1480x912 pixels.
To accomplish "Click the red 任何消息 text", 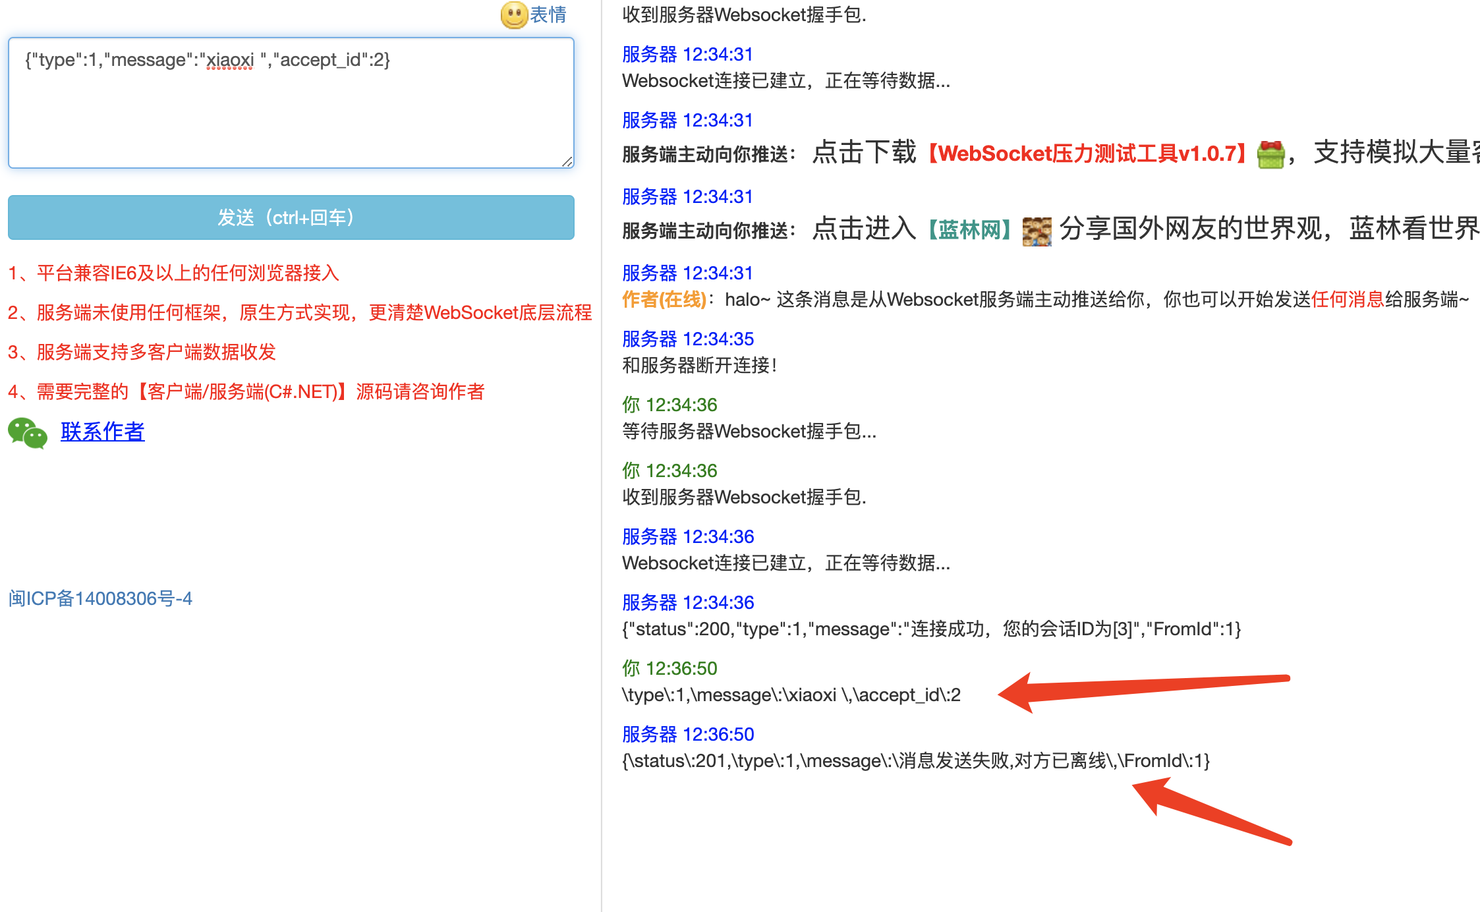I will click(1348, 300).
